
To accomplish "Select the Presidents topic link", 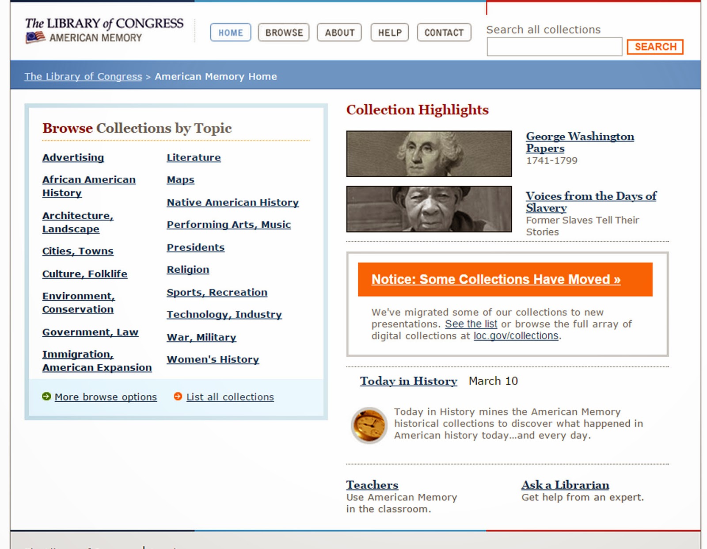I will click(196, 248).
